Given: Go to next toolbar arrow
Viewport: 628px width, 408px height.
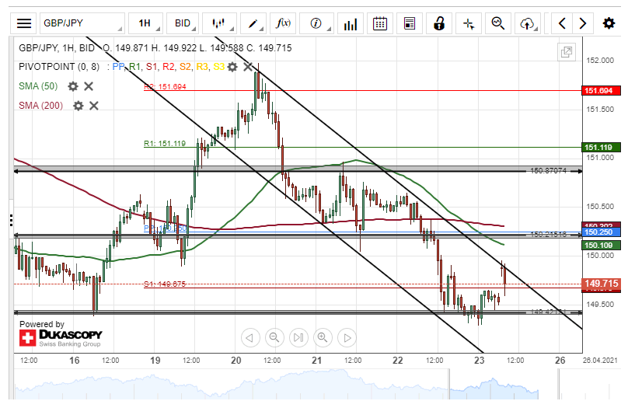Looking at the screenshot, I should click(x=583, y=23).
